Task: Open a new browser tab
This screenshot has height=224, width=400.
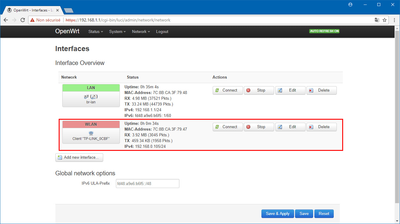Action: pyautogui.click(x=69, y=10)
